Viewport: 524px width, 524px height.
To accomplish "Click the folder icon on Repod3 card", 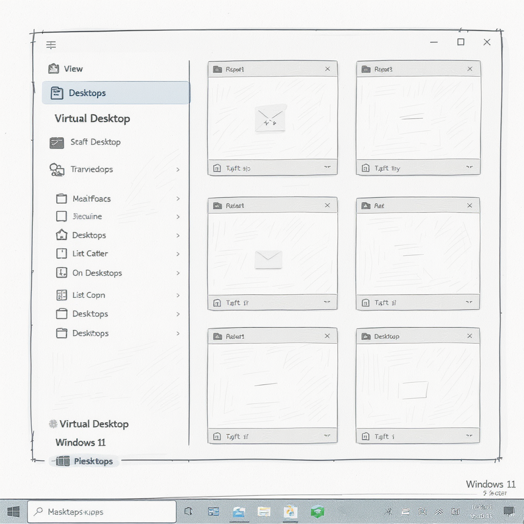I will coord(366,69).
